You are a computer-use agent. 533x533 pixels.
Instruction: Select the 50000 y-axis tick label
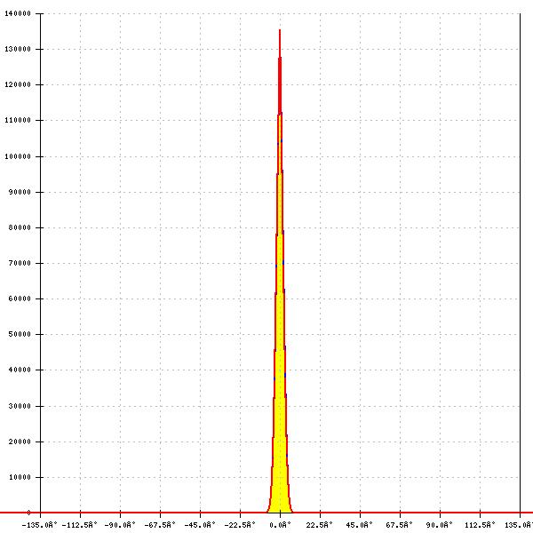click(x=20, y=334)
